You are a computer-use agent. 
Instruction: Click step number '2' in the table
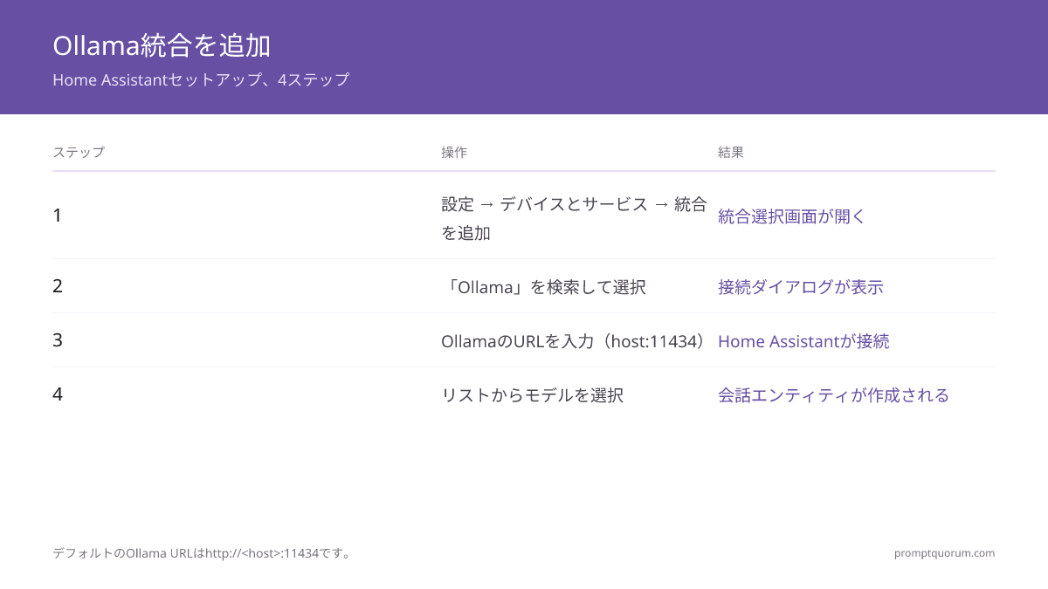[58, 286]
